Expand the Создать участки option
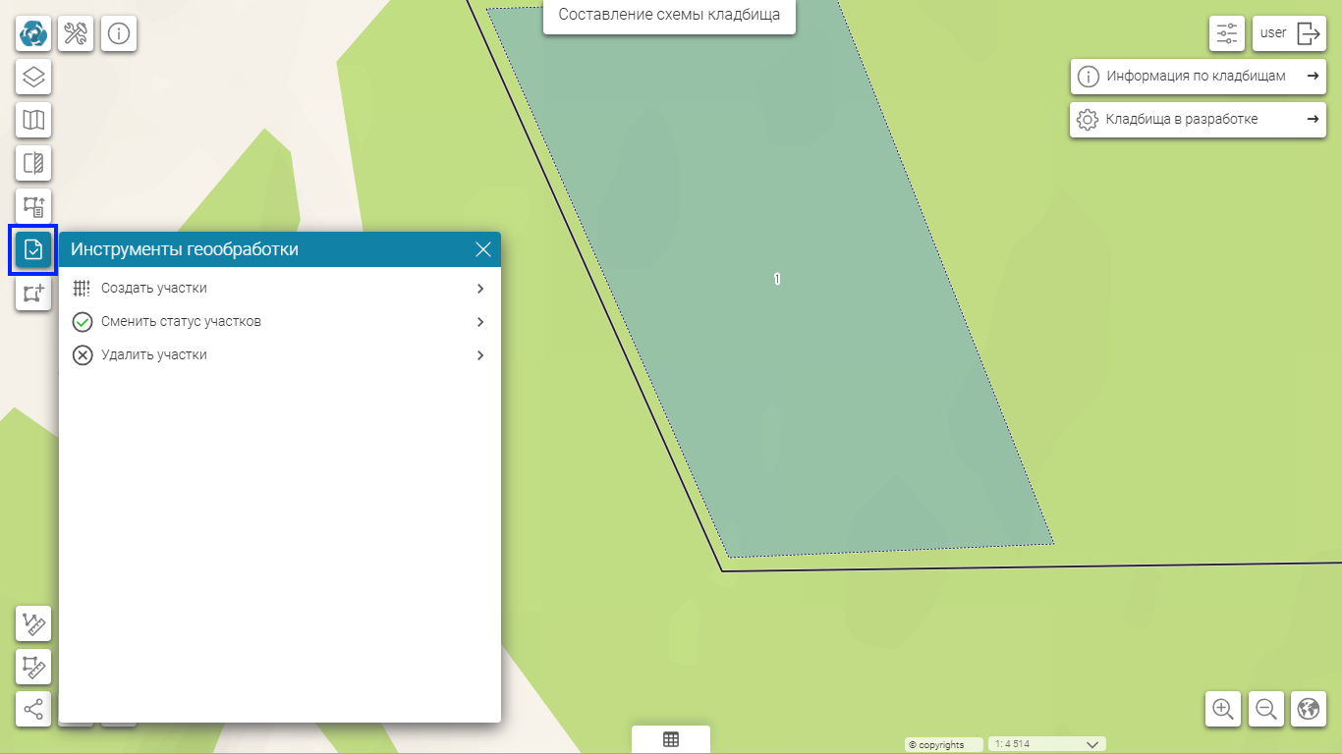Viewport: 1342px width, 754px height. [279, 289]
